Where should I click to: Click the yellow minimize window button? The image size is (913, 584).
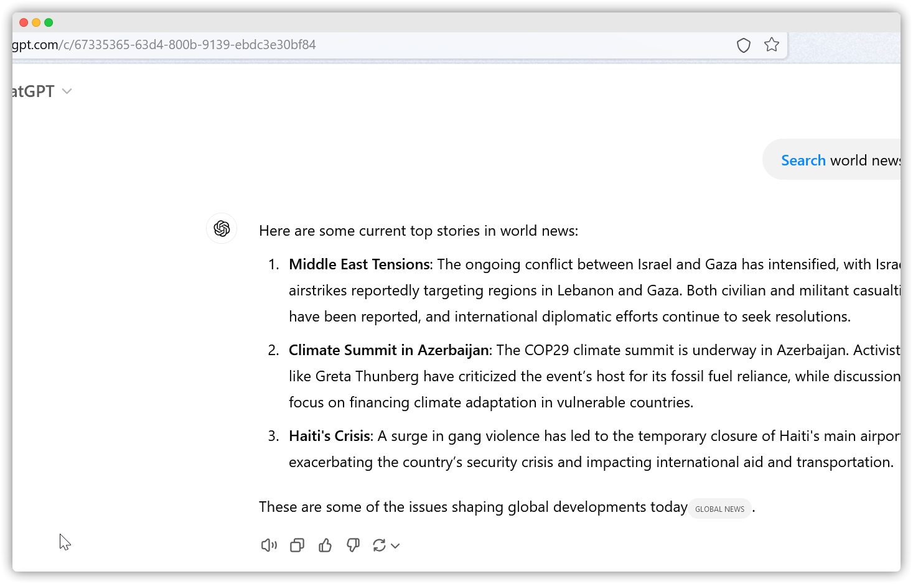36,22
